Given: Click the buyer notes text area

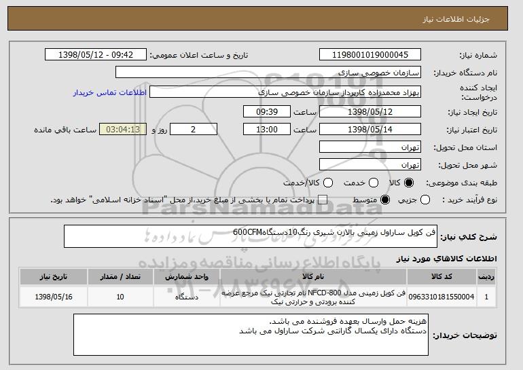Looking at the screenshot, I should (x=251, y=335).
